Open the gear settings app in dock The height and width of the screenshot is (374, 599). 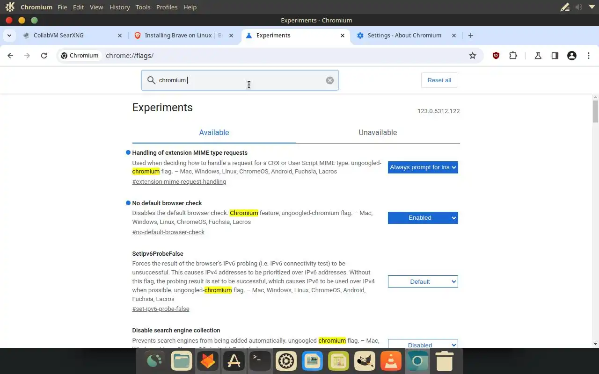click(286, 361)
